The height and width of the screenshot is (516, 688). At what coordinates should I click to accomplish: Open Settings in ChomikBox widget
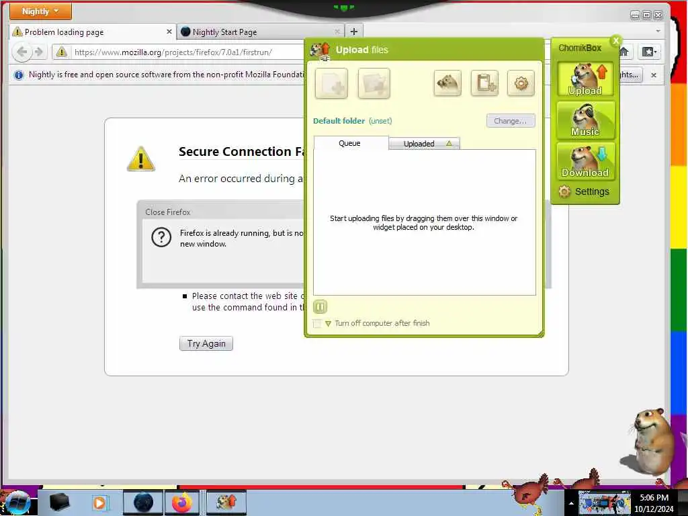tap(584, 191)
